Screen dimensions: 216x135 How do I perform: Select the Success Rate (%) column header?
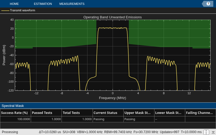coord(15,113)
